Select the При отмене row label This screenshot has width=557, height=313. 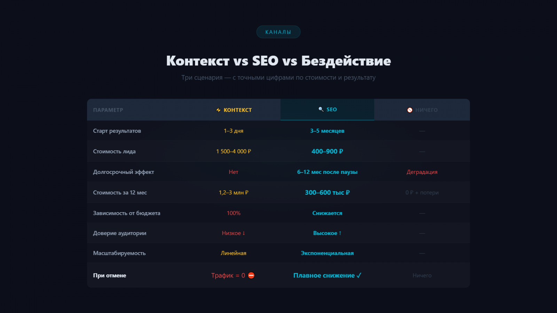click(110, 275)
